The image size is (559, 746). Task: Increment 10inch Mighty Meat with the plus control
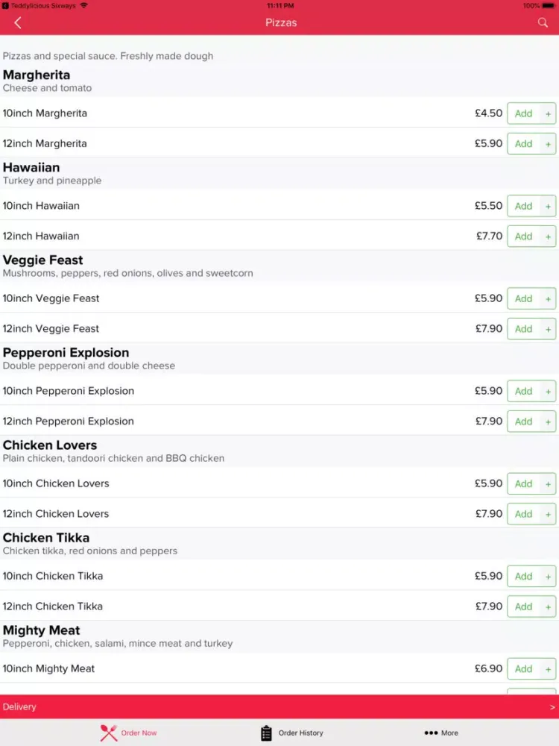(x=549, y=668)
